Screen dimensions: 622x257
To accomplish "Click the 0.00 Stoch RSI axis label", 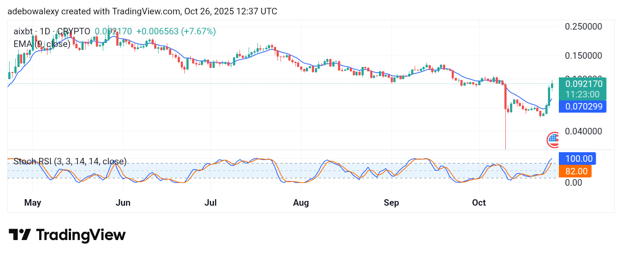I will tap(574, 183).
